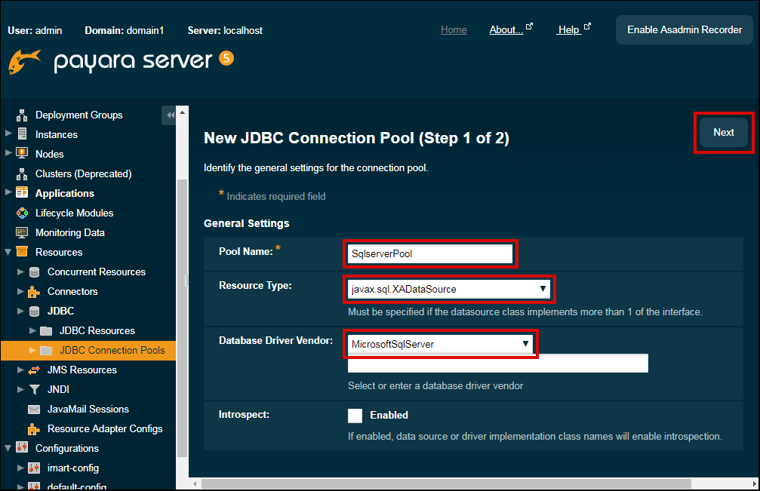Click the Monitoring Data monitor icon
The height and width of the screenshot is (491, 760).
(x=22, y=233)
